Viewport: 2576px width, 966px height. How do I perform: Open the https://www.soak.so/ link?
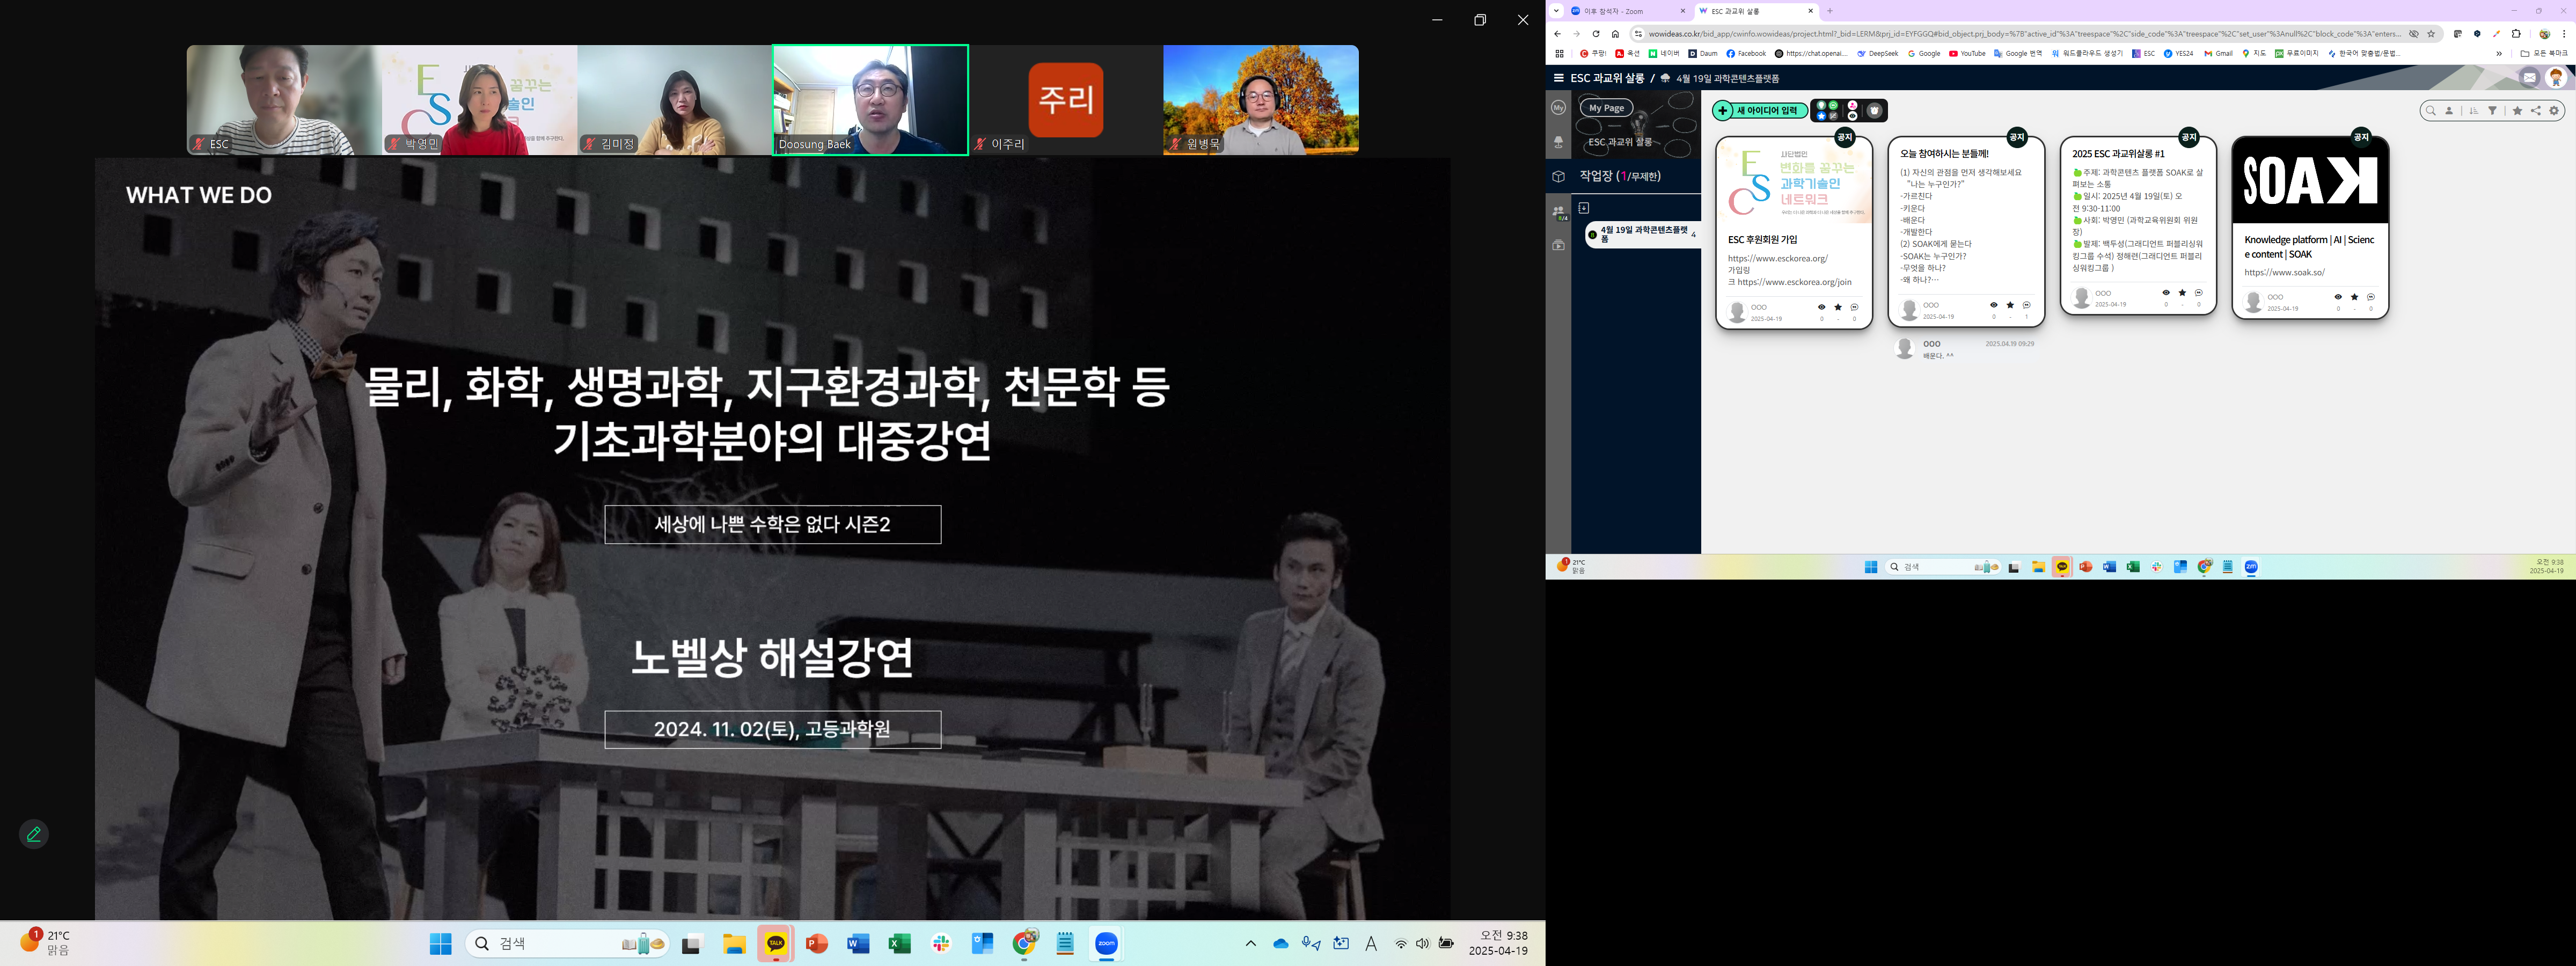click(x=2284, y=272)
